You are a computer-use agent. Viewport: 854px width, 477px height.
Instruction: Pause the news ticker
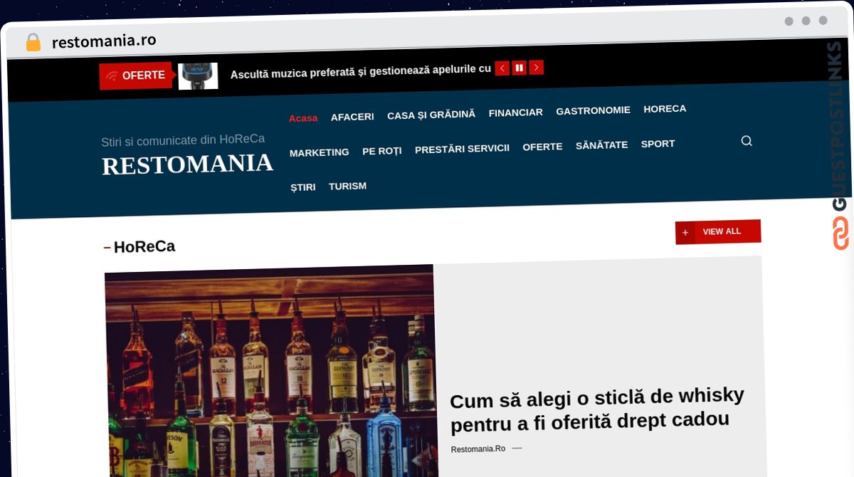pyautogui.click(x=520, y=68)
